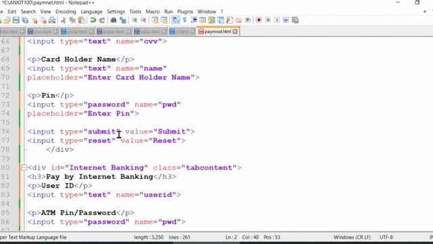Start macro recording with the red record icon

coord(258,20)
